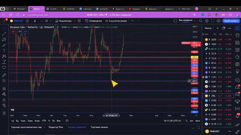
Task: Select the trend line drawing tool
Action: pos(4,34)
